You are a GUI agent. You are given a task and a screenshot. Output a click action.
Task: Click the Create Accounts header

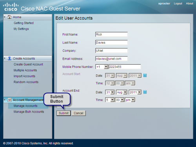[x=27, y=58]
